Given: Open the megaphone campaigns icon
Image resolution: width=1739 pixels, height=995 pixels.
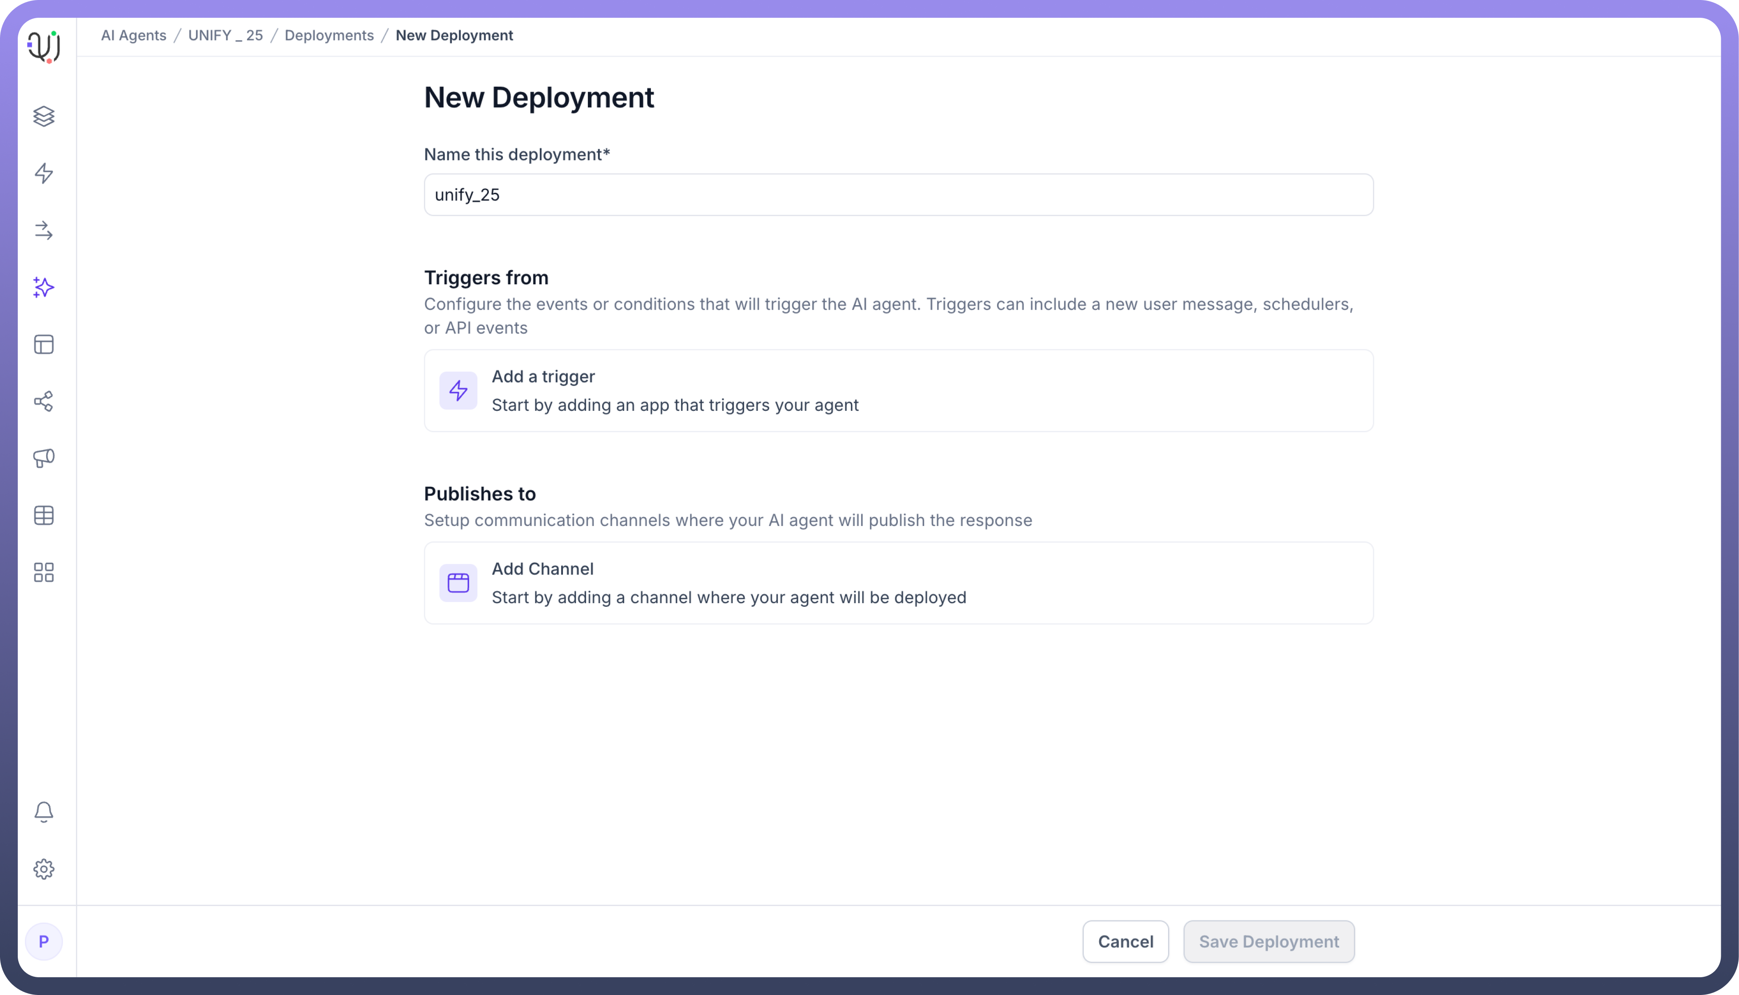Looking at the screenshot, I should pyautogui.click(x=44, y=458).
